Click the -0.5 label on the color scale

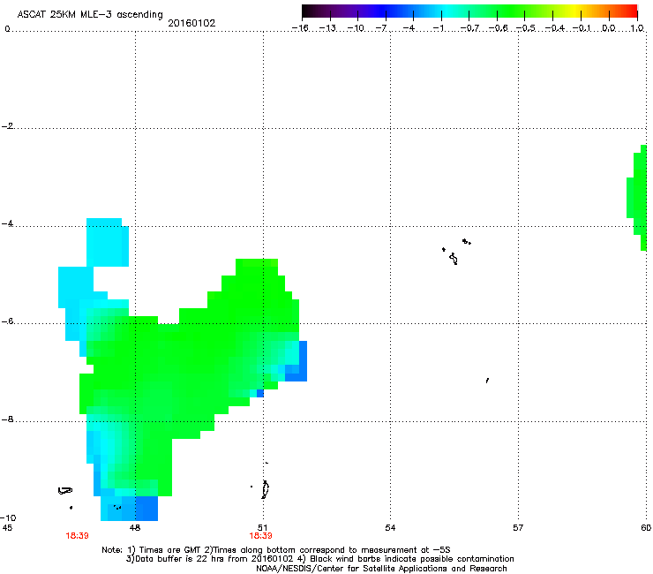pyautogui.click(x=526, y=28)
